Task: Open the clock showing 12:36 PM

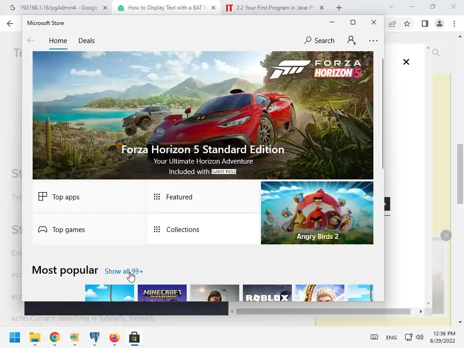Action: [x=443, y=337]
